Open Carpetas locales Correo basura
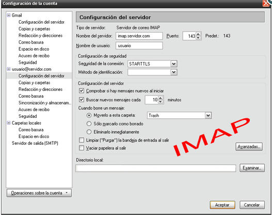Screen dimensions: 272x215 [x=31, y=130]
